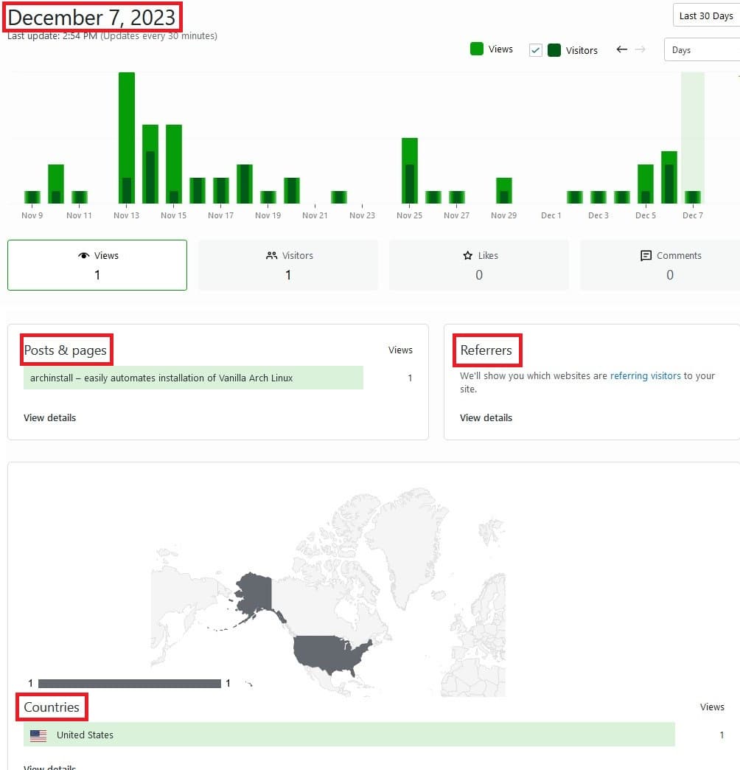Viewport: 740px width, 770px height.
Task: Click the people icon in Visitors tab
Action: (271, 256)
